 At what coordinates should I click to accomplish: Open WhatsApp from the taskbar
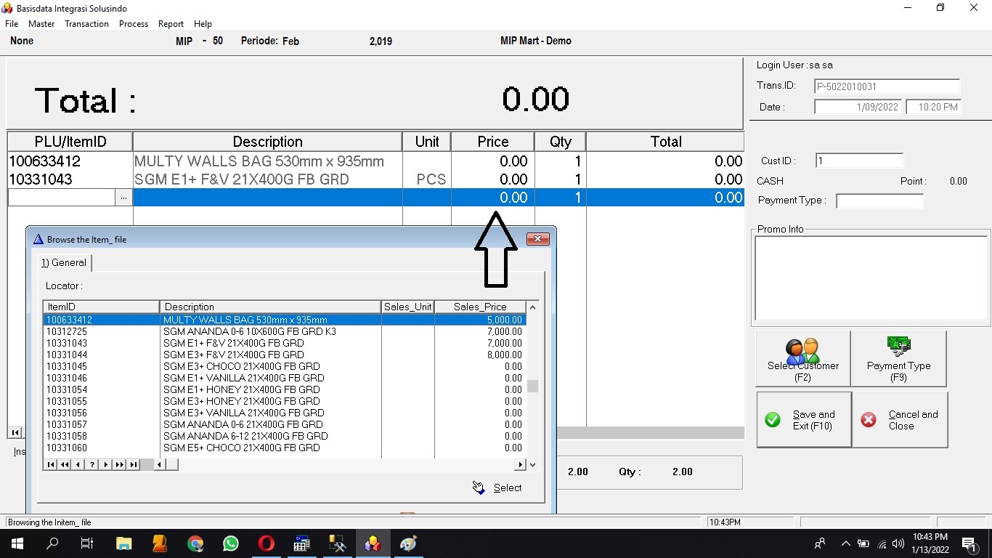(231, 543)
